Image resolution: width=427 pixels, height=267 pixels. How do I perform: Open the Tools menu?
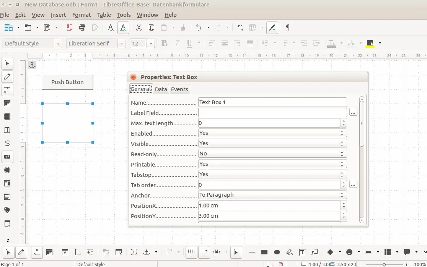click(124, 15)
